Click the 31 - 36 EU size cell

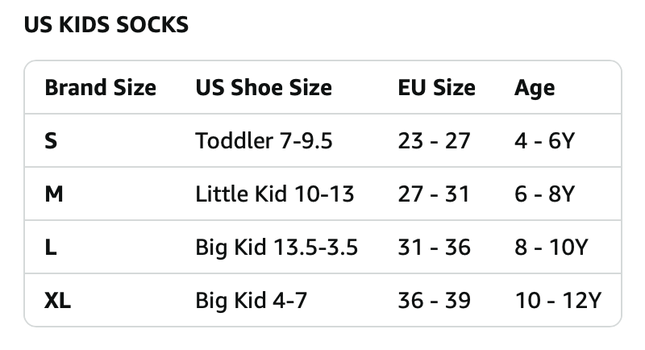tap(434, 247)
